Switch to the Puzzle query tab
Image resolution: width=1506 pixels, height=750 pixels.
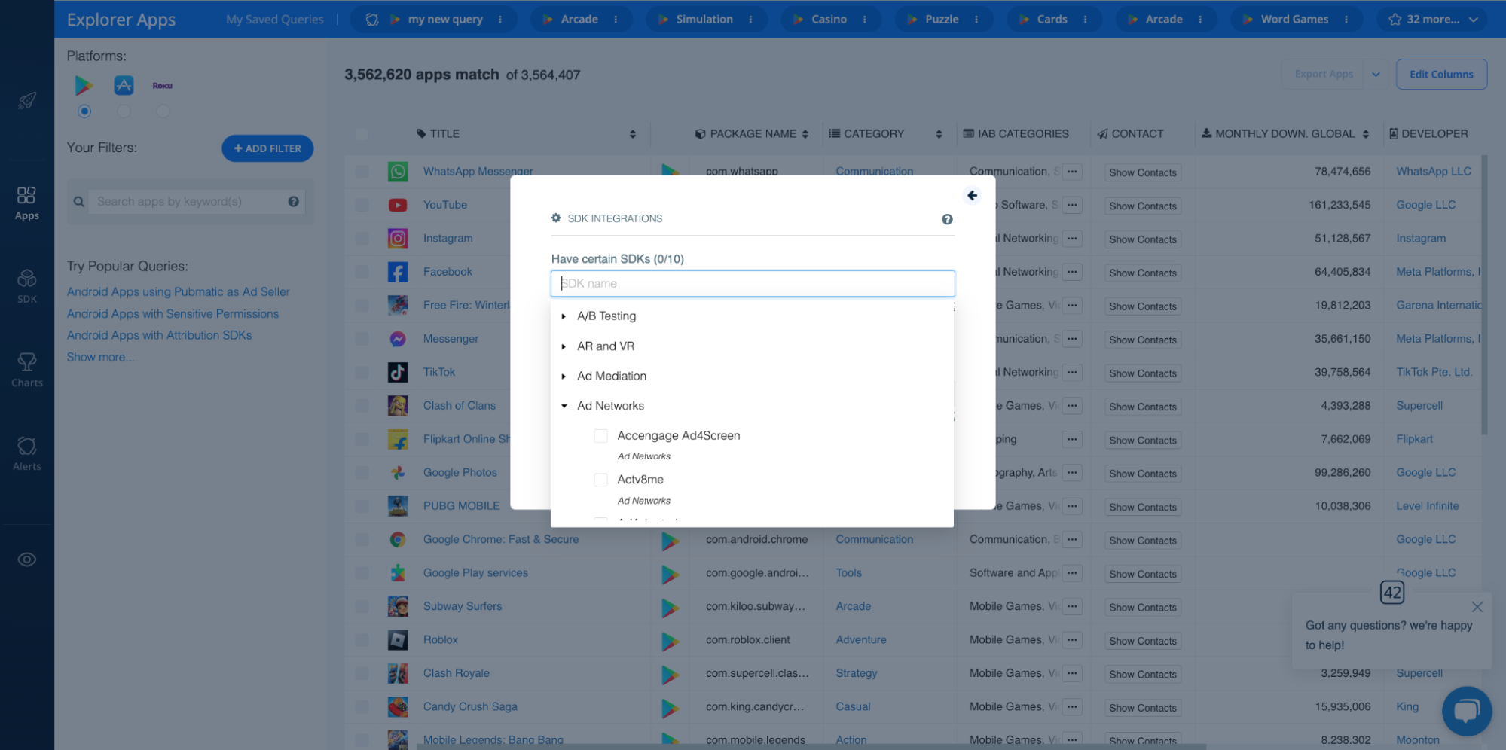942,20
